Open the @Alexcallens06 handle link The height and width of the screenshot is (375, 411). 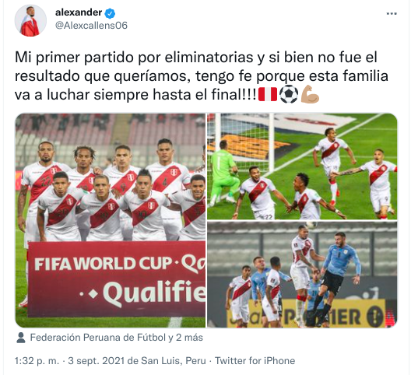91,26
